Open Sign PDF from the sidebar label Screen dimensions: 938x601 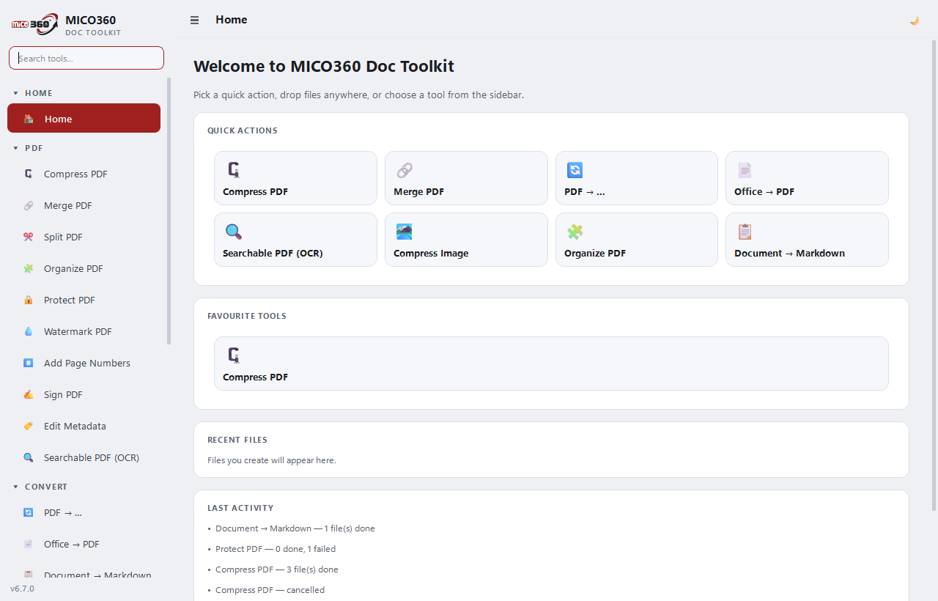pos(63,394)
